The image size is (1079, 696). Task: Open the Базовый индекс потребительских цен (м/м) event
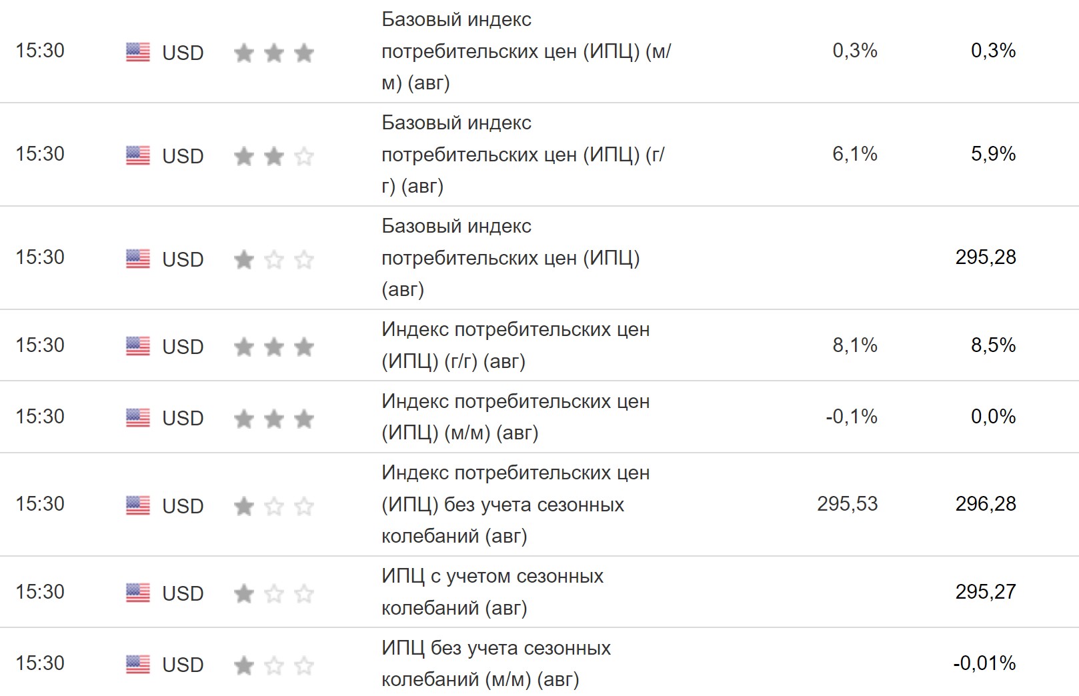pyautogui.click(x=525, y=51)
